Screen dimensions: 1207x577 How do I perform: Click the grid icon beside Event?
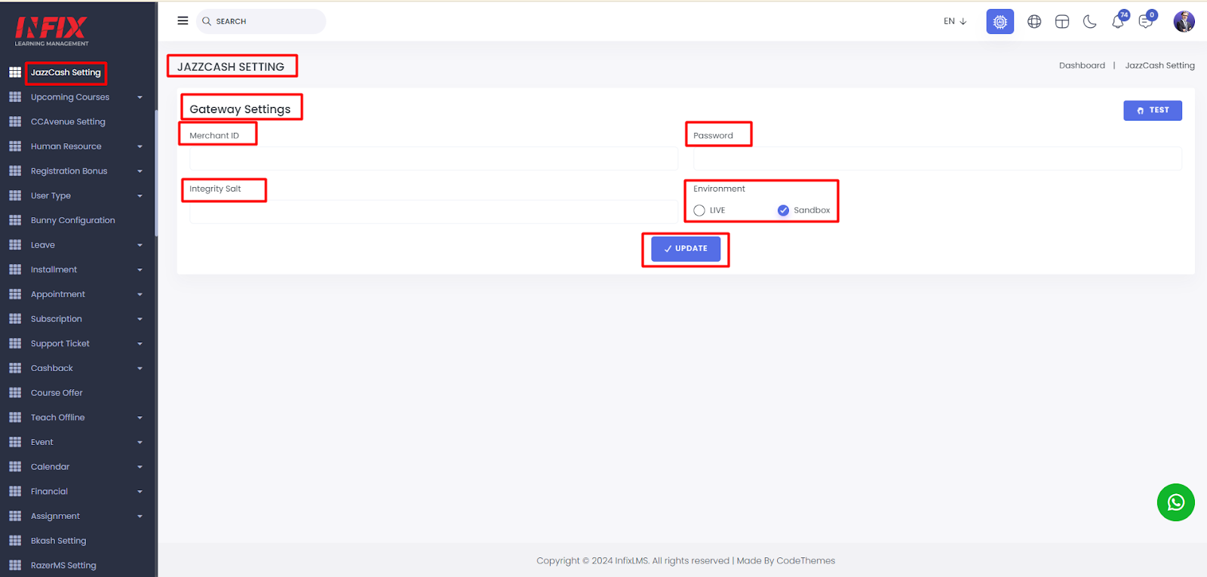[x=15, y=442]
